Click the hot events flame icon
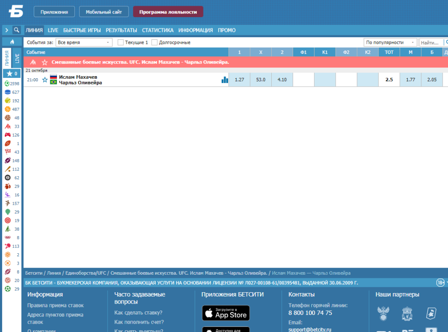Viewport: 448px width, 332px height. tap(12, 42)
